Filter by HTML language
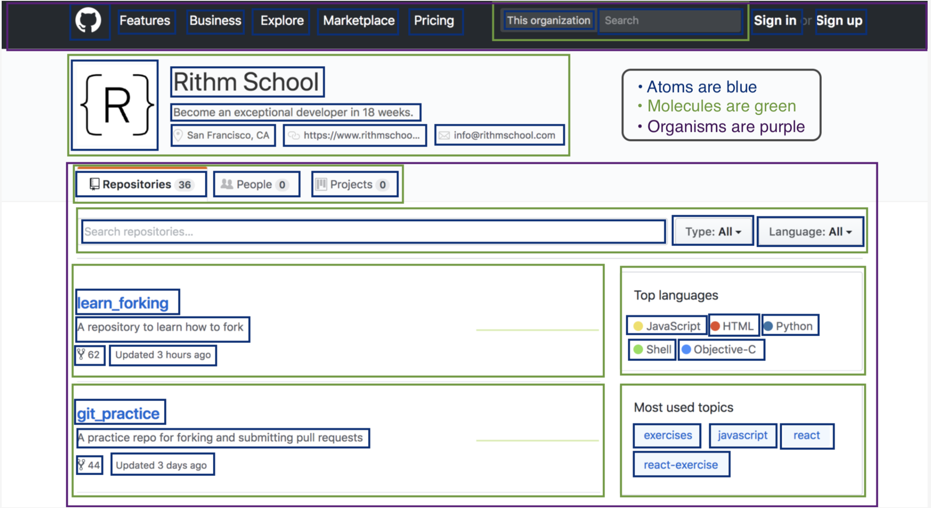Screen dimensions: 931x508 click(x=734, y=326)
